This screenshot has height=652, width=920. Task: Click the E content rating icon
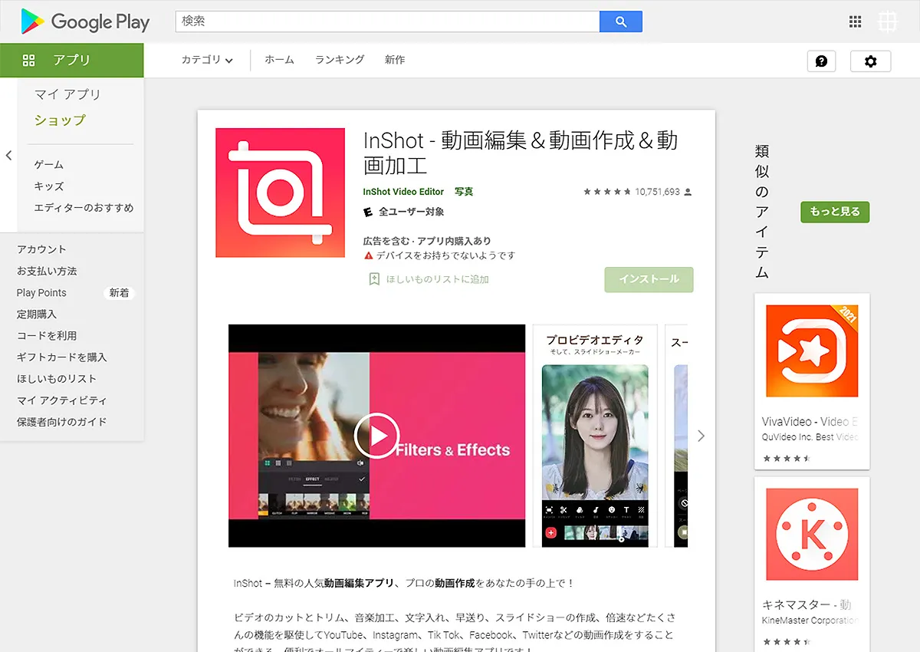(x=369, y=212)
